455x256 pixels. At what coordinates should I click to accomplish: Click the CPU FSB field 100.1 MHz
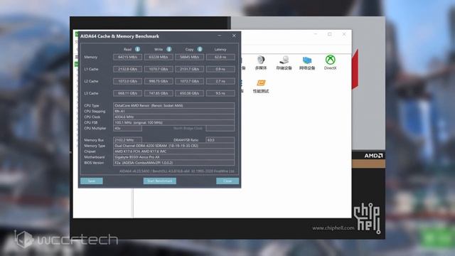(x=173, y=122)
